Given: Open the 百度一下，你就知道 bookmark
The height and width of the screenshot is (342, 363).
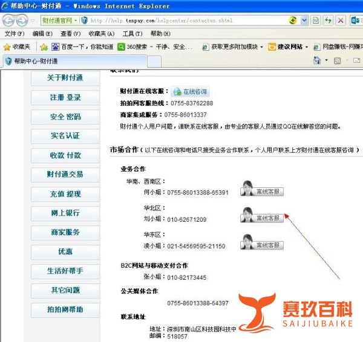Looking at the screenshot, I should (x=82, y=47).
